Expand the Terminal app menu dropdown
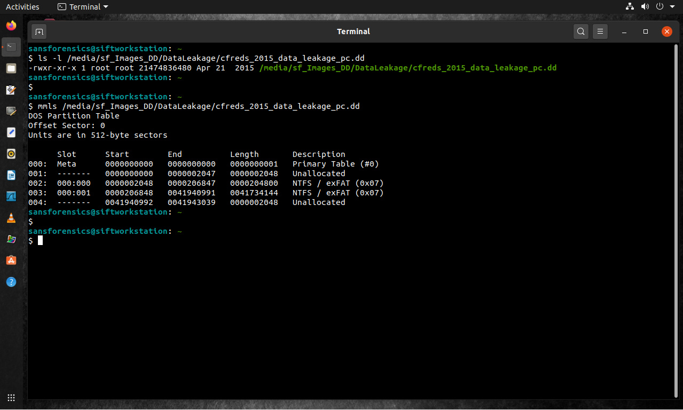This screenshot has width=683, height=410. tap(83, 7)
